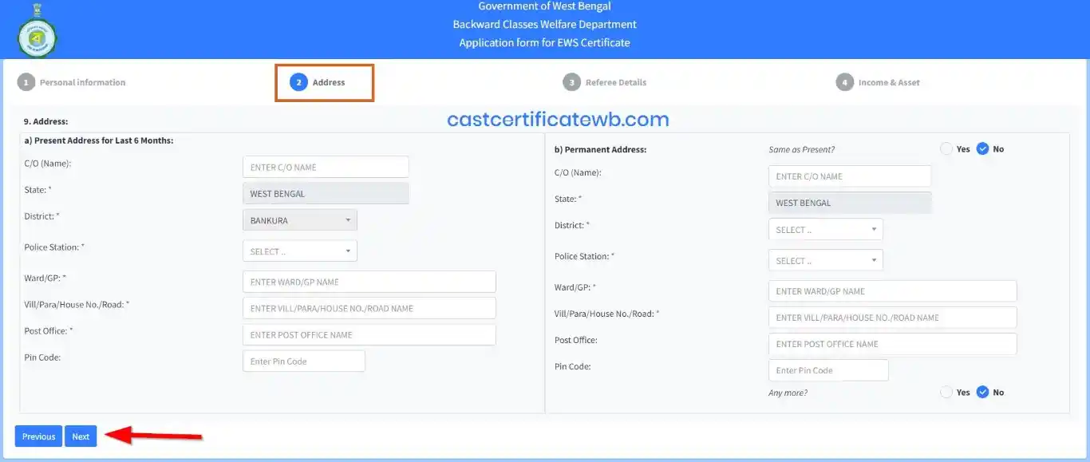1090x462 pixels.
Task: Select No for Same as Present
Action: [982, 148]
